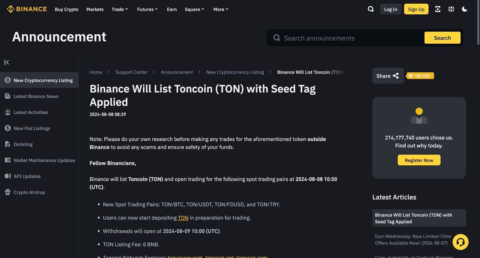Image resolution: width=480 pixels, height=258 pixels.
Task: Expand the Trade dropdown menu
Action: coord(120,9)
